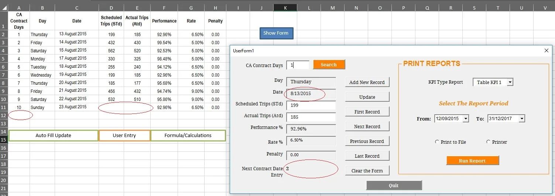555x196 pixels.
Task: Click scheduled trips value 456
Action: [x=111, y=91]
